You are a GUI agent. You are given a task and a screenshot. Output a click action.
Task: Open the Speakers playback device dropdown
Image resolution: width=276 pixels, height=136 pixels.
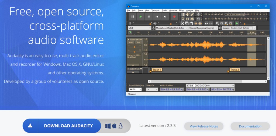tap(239, 28)
